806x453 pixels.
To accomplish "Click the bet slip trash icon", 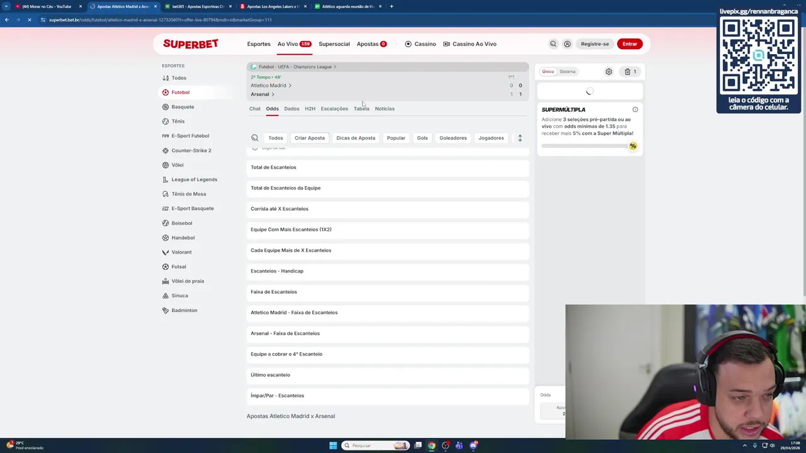I will [627, 72].
